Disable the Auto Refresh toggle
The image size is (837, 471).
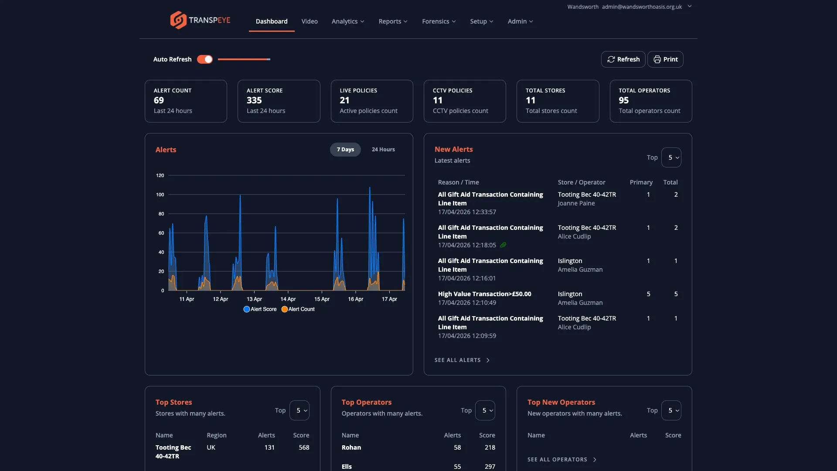(x=204, y=59)
